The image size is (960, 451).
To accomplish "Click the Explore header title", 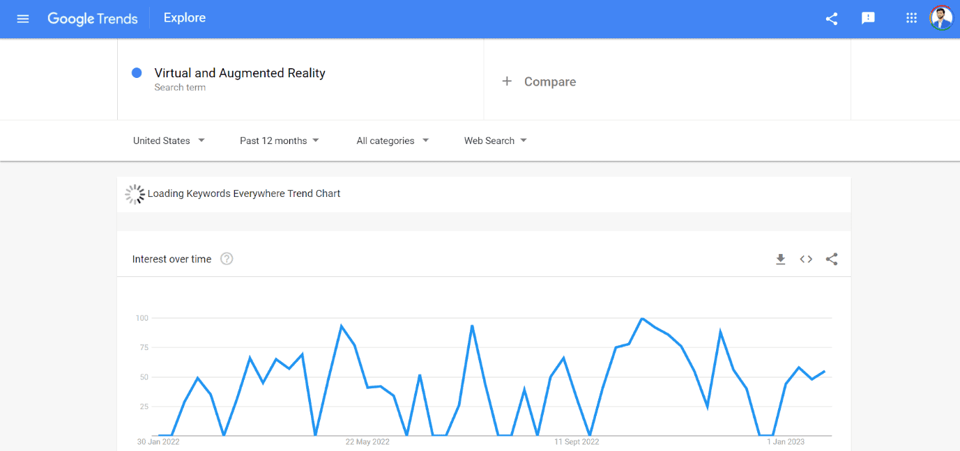I will click(185, 18).
